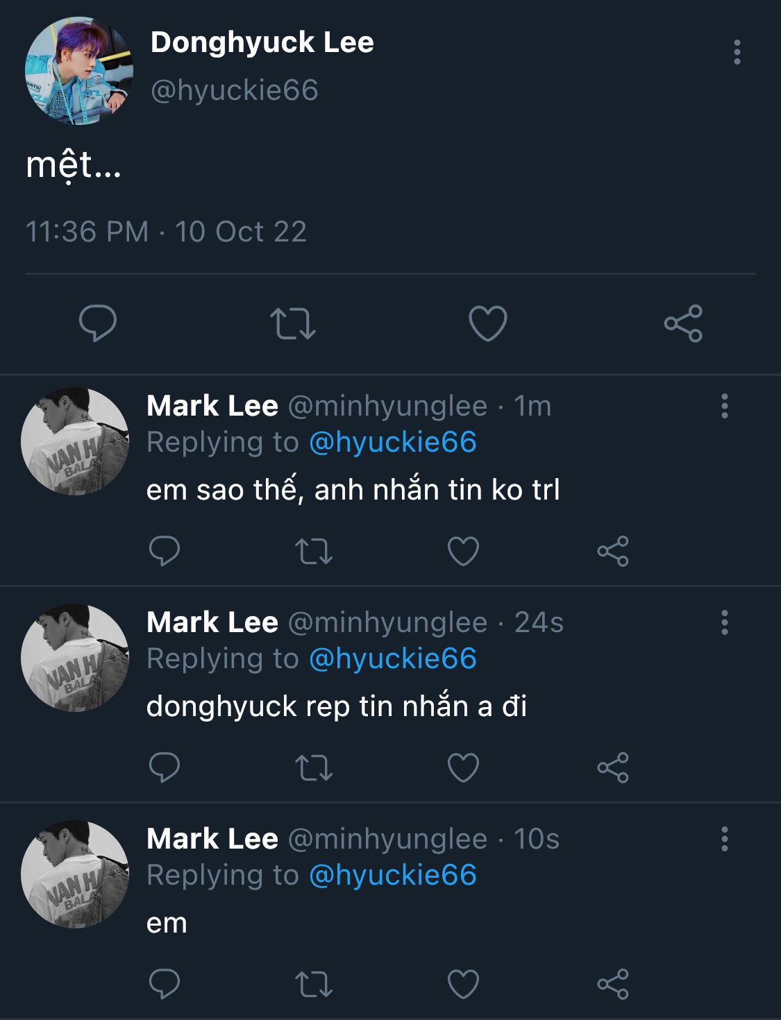Open Donghyuck Lee's profile picture
The height and width of the screenshot is (1020, 781).
pos(79,71)
